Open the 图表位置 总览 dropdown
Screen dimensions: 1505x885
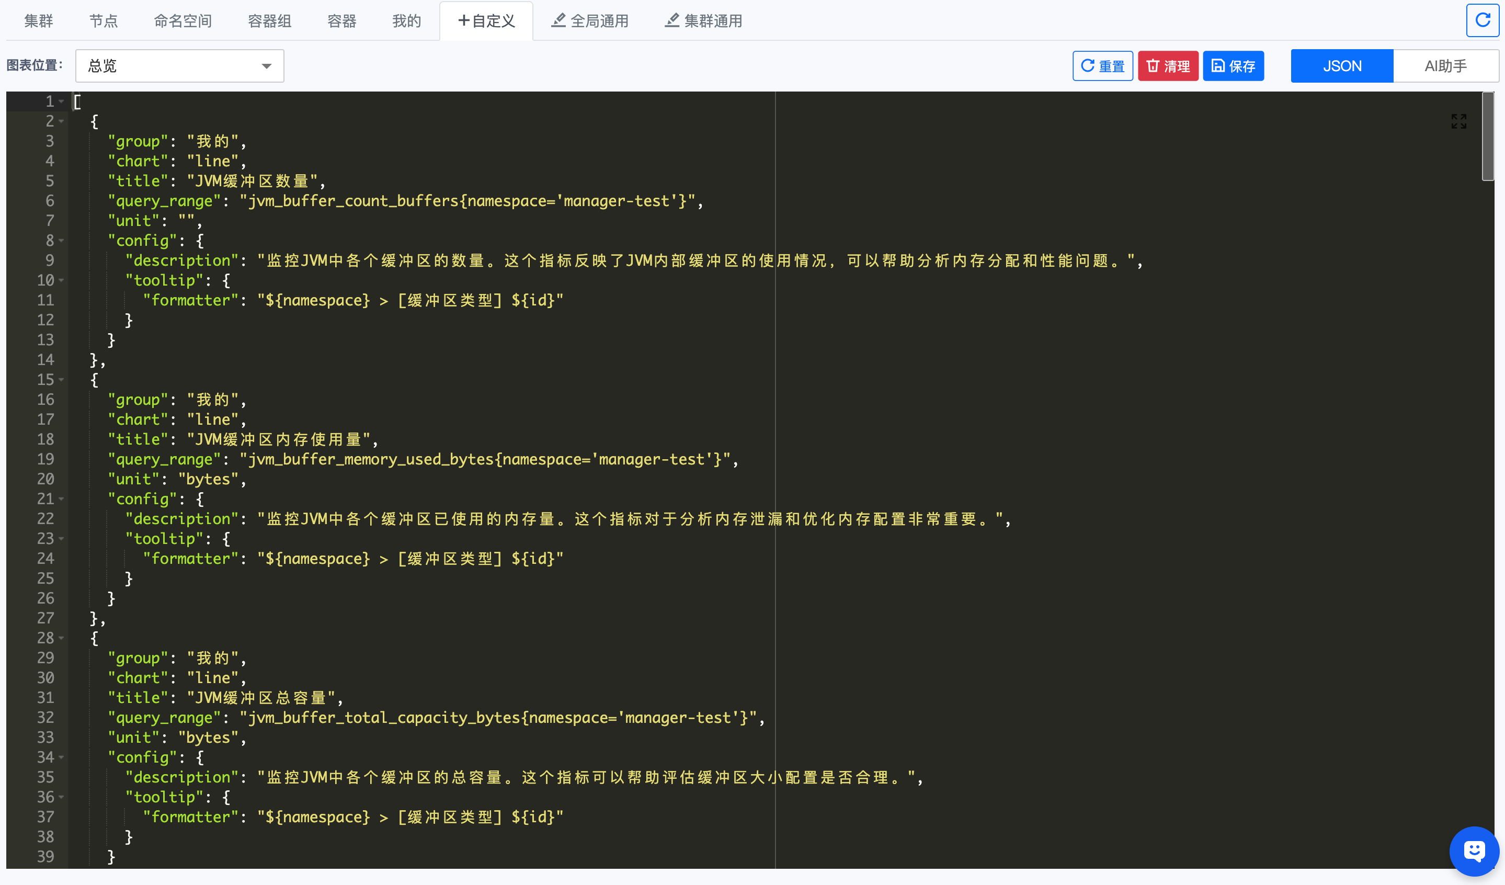[x=179, y=66]
